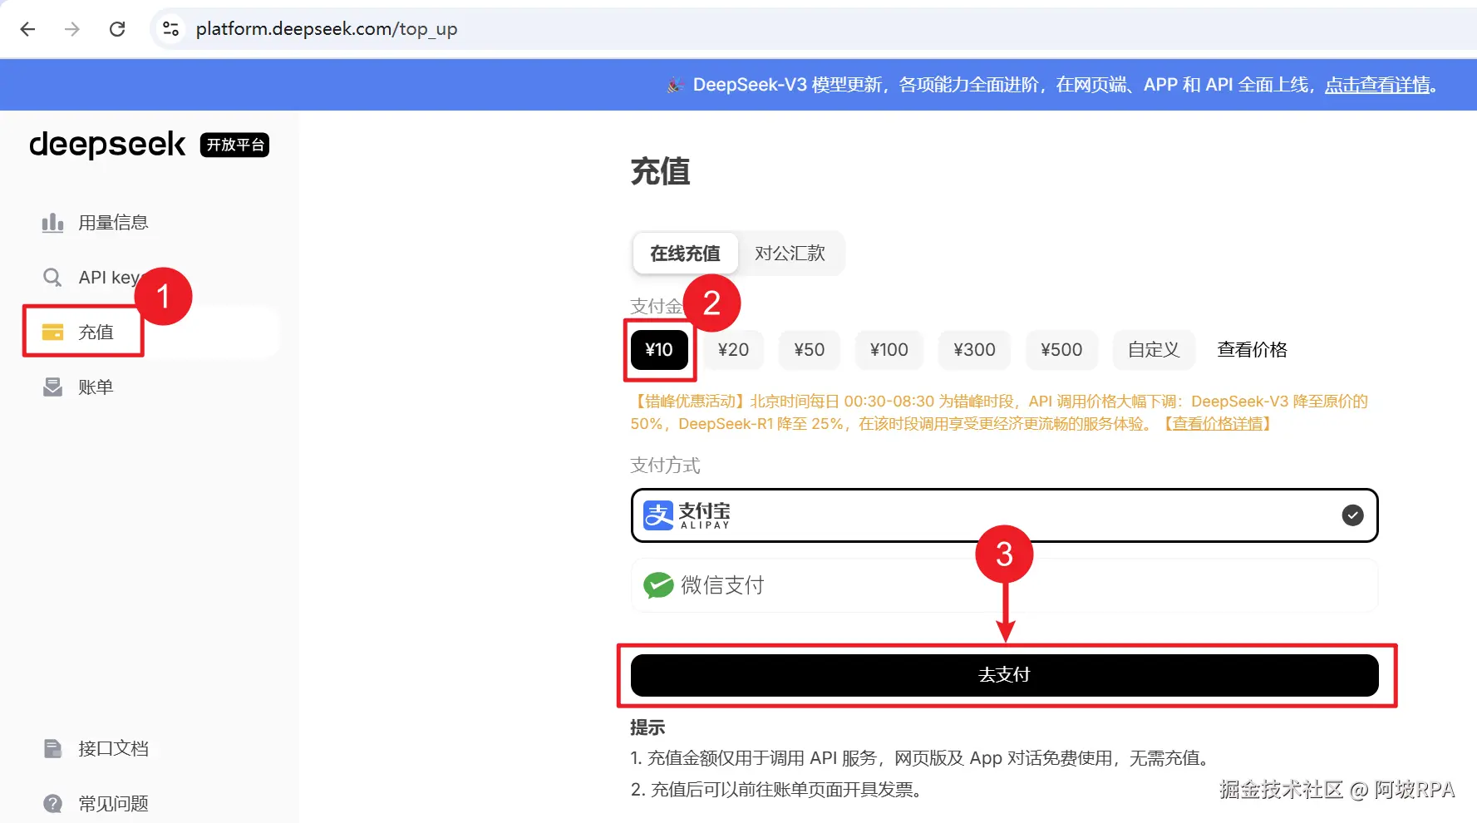Switch to the 在线充值 tab
This screenshot has height=823, width=1477.
tap(685, 254)
